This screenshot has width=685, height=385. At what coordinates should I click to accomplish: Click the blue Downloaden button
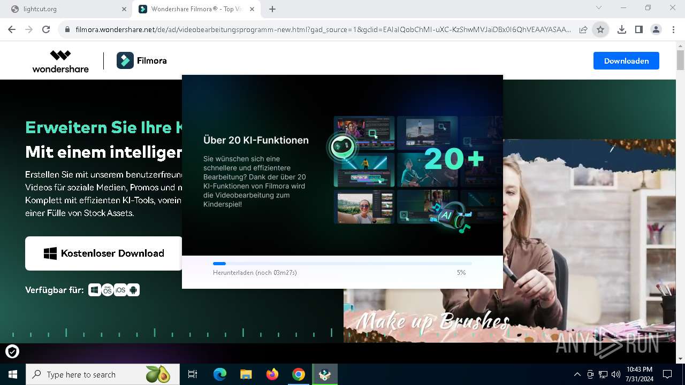point(626,61)
